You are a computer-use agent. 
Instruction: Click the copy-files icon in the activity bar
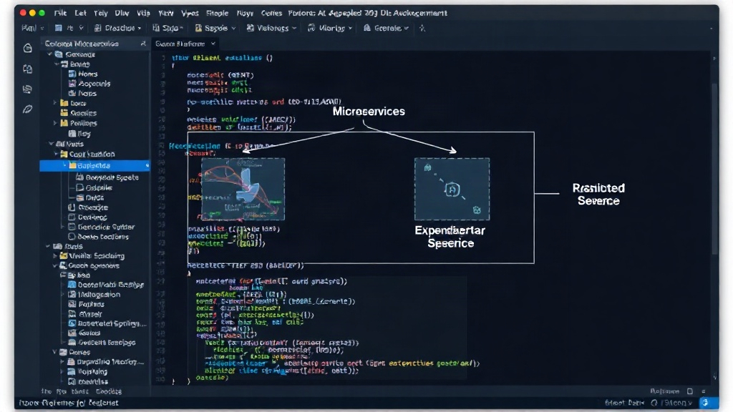tap(28, 69)
